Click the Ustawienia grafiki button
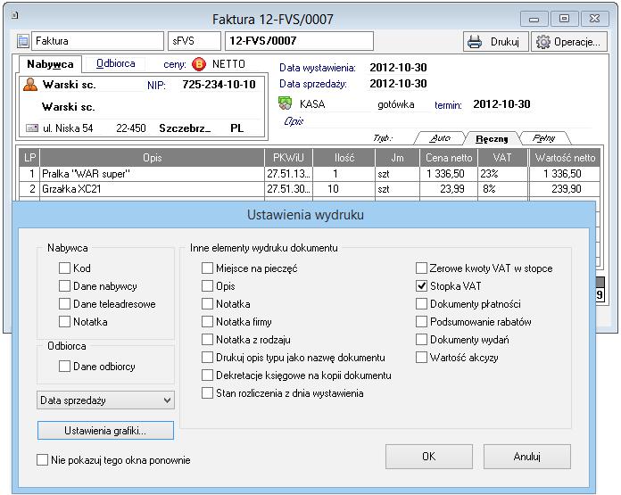This screenshot has height=495, width=621. pyautogui.click(x=105, y=431)
